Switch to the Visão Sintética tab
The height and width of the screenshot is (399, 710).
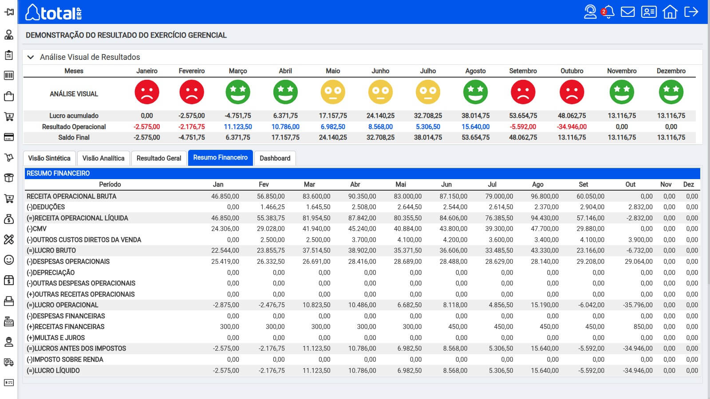click(49, 158)
